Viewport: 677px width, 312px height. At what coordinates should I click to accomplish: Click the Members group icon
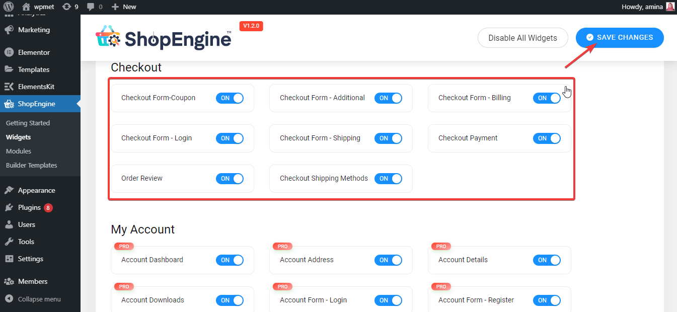point(9,281)
